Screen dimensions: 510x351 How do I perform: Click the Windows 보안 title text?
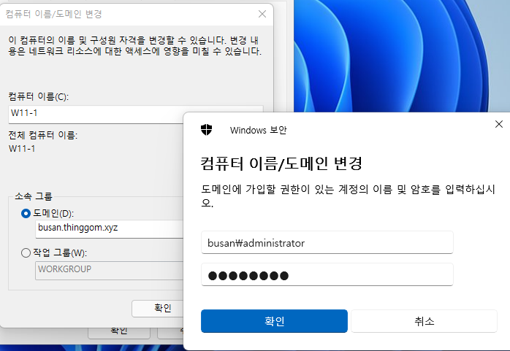pyautogui.click(x=258, y=130)
